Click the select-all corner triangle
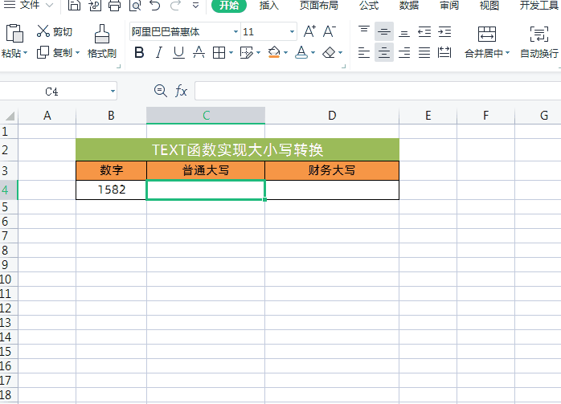561x404 pixels. click(10, 116)
